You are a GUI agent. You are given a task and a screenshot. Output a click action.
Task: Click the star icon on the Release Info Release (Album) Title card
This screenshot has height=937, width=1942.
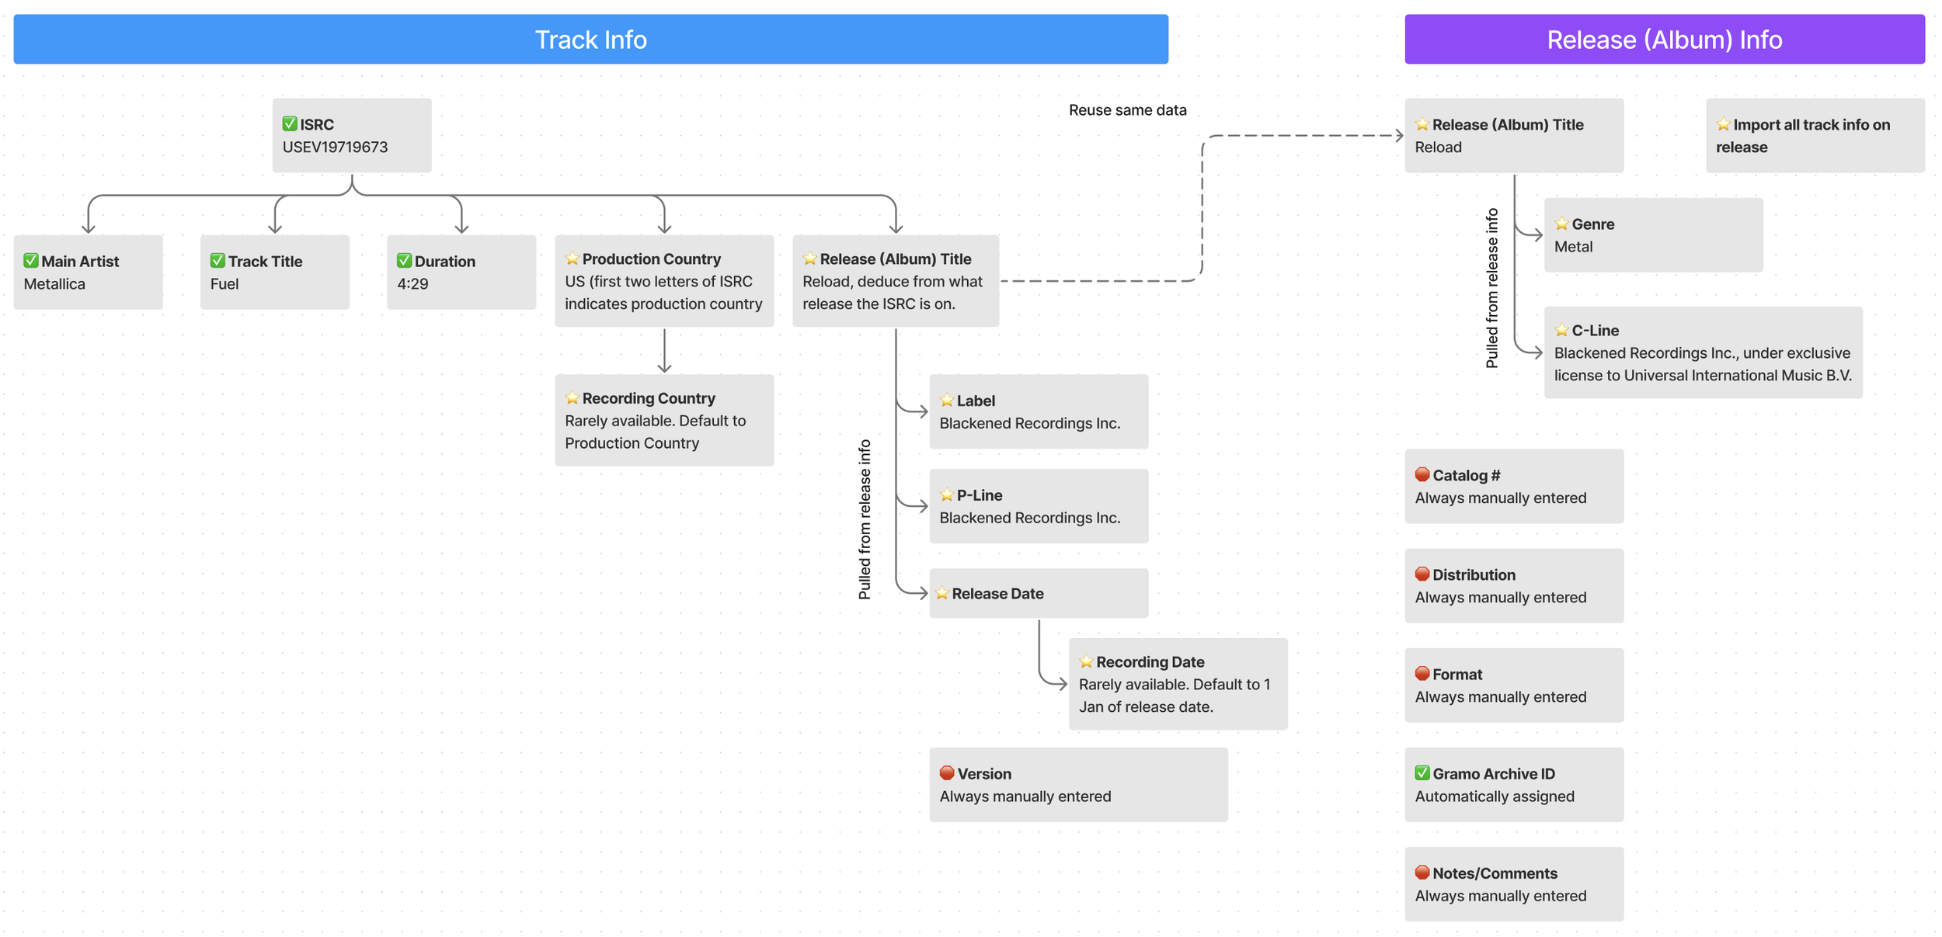(1422, 123)
